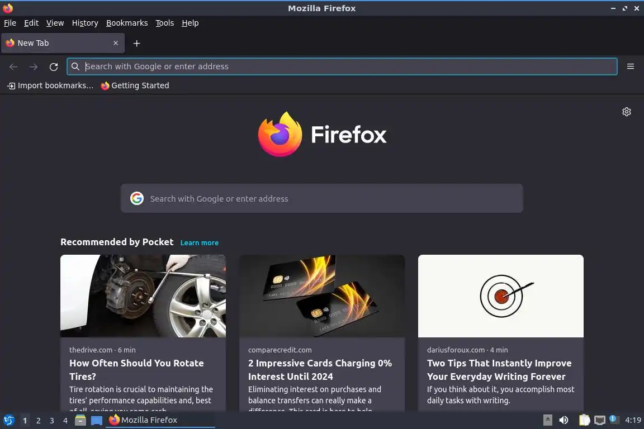Click the Recommended by Pocket heading
The height and width of the screenshot is (429, 644).
[x=117, y=242]
